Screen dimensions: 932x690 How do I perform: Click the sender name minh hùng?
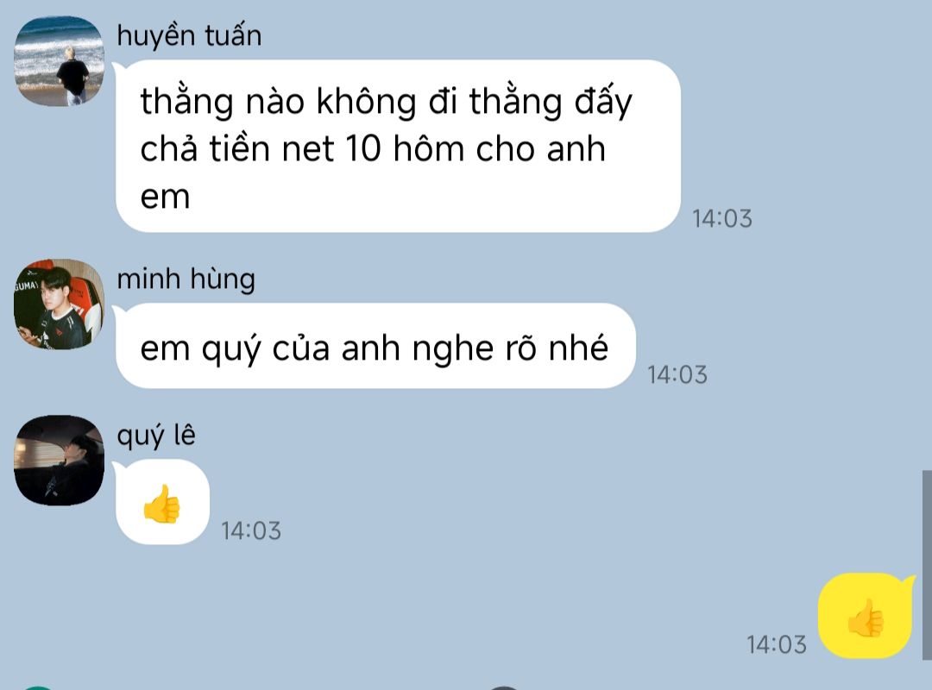coord(186,279)
